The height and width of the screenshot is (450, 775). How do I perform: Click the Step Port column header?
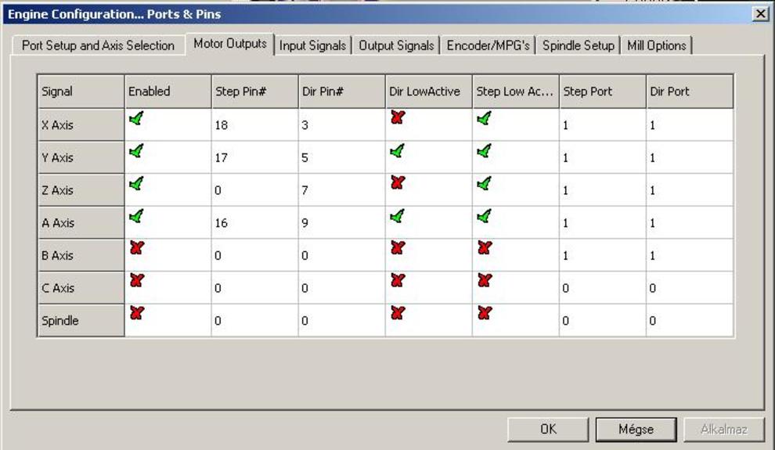tap(602, 92)
